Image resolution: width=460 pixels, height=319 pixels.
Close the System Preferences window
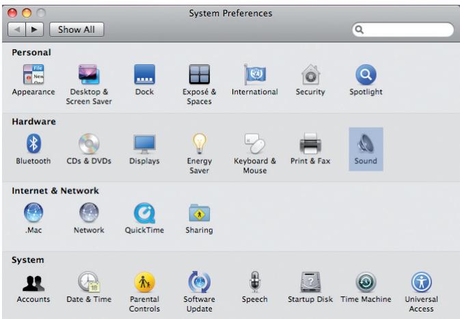(12, 13)
